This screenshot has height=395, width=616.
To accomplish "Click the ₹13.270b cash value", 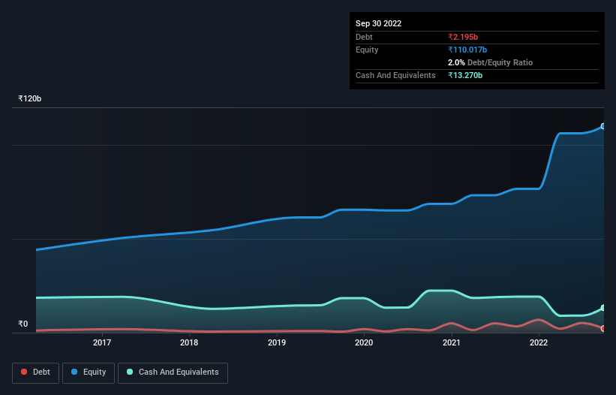I will (465, 75).
